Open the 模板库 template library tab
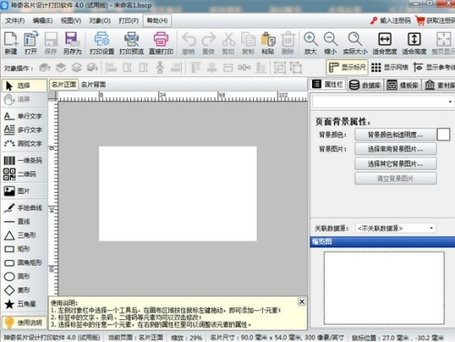Image resolution: width=455 pixels, height=342 pixels. [x=403, y=85]
